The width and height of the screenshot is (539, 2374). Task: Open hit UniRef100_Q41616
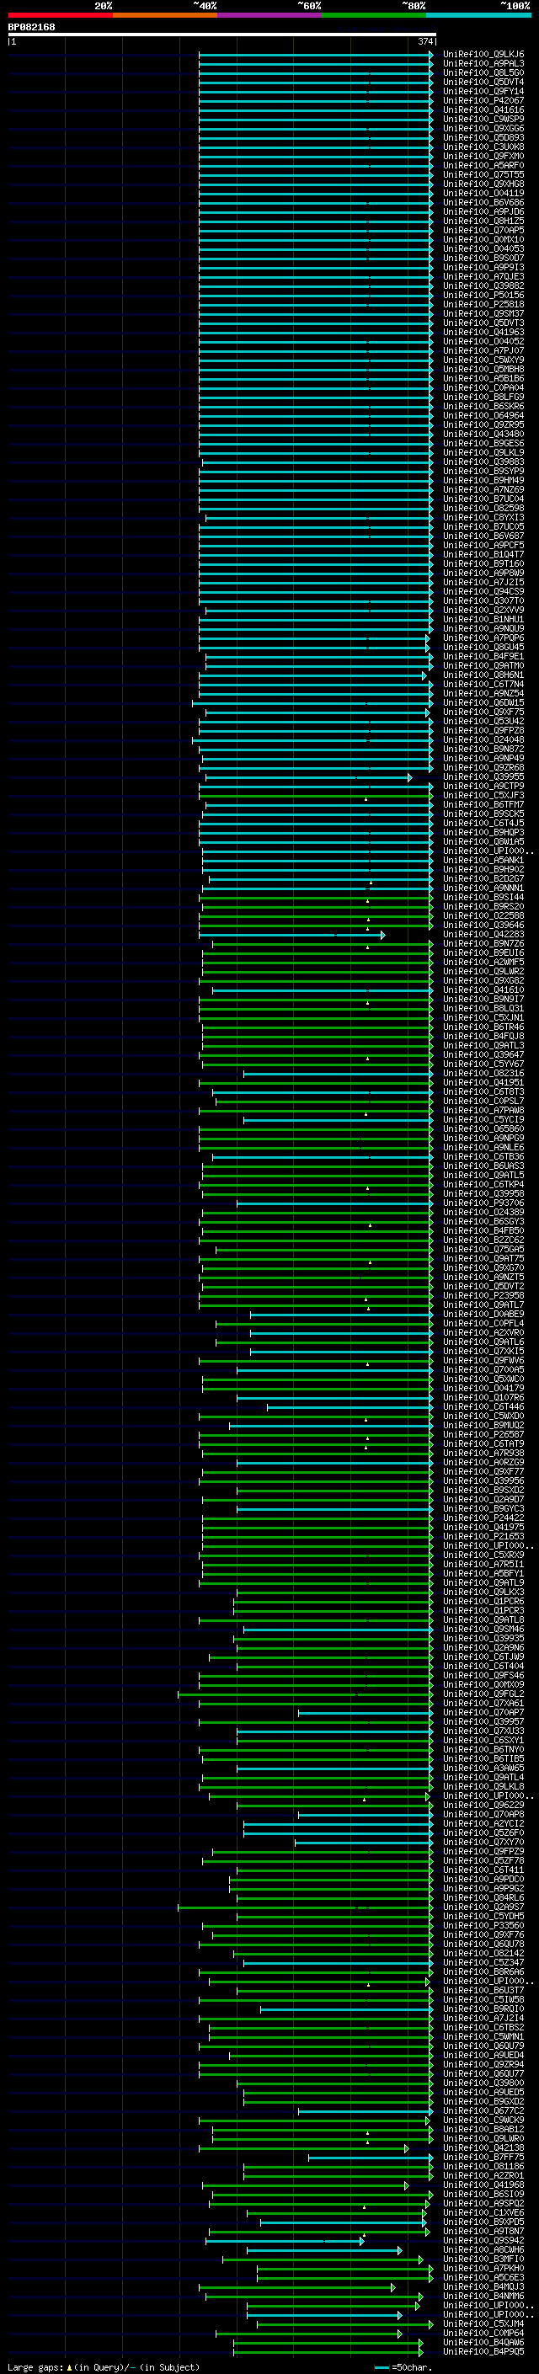[483, 109]
